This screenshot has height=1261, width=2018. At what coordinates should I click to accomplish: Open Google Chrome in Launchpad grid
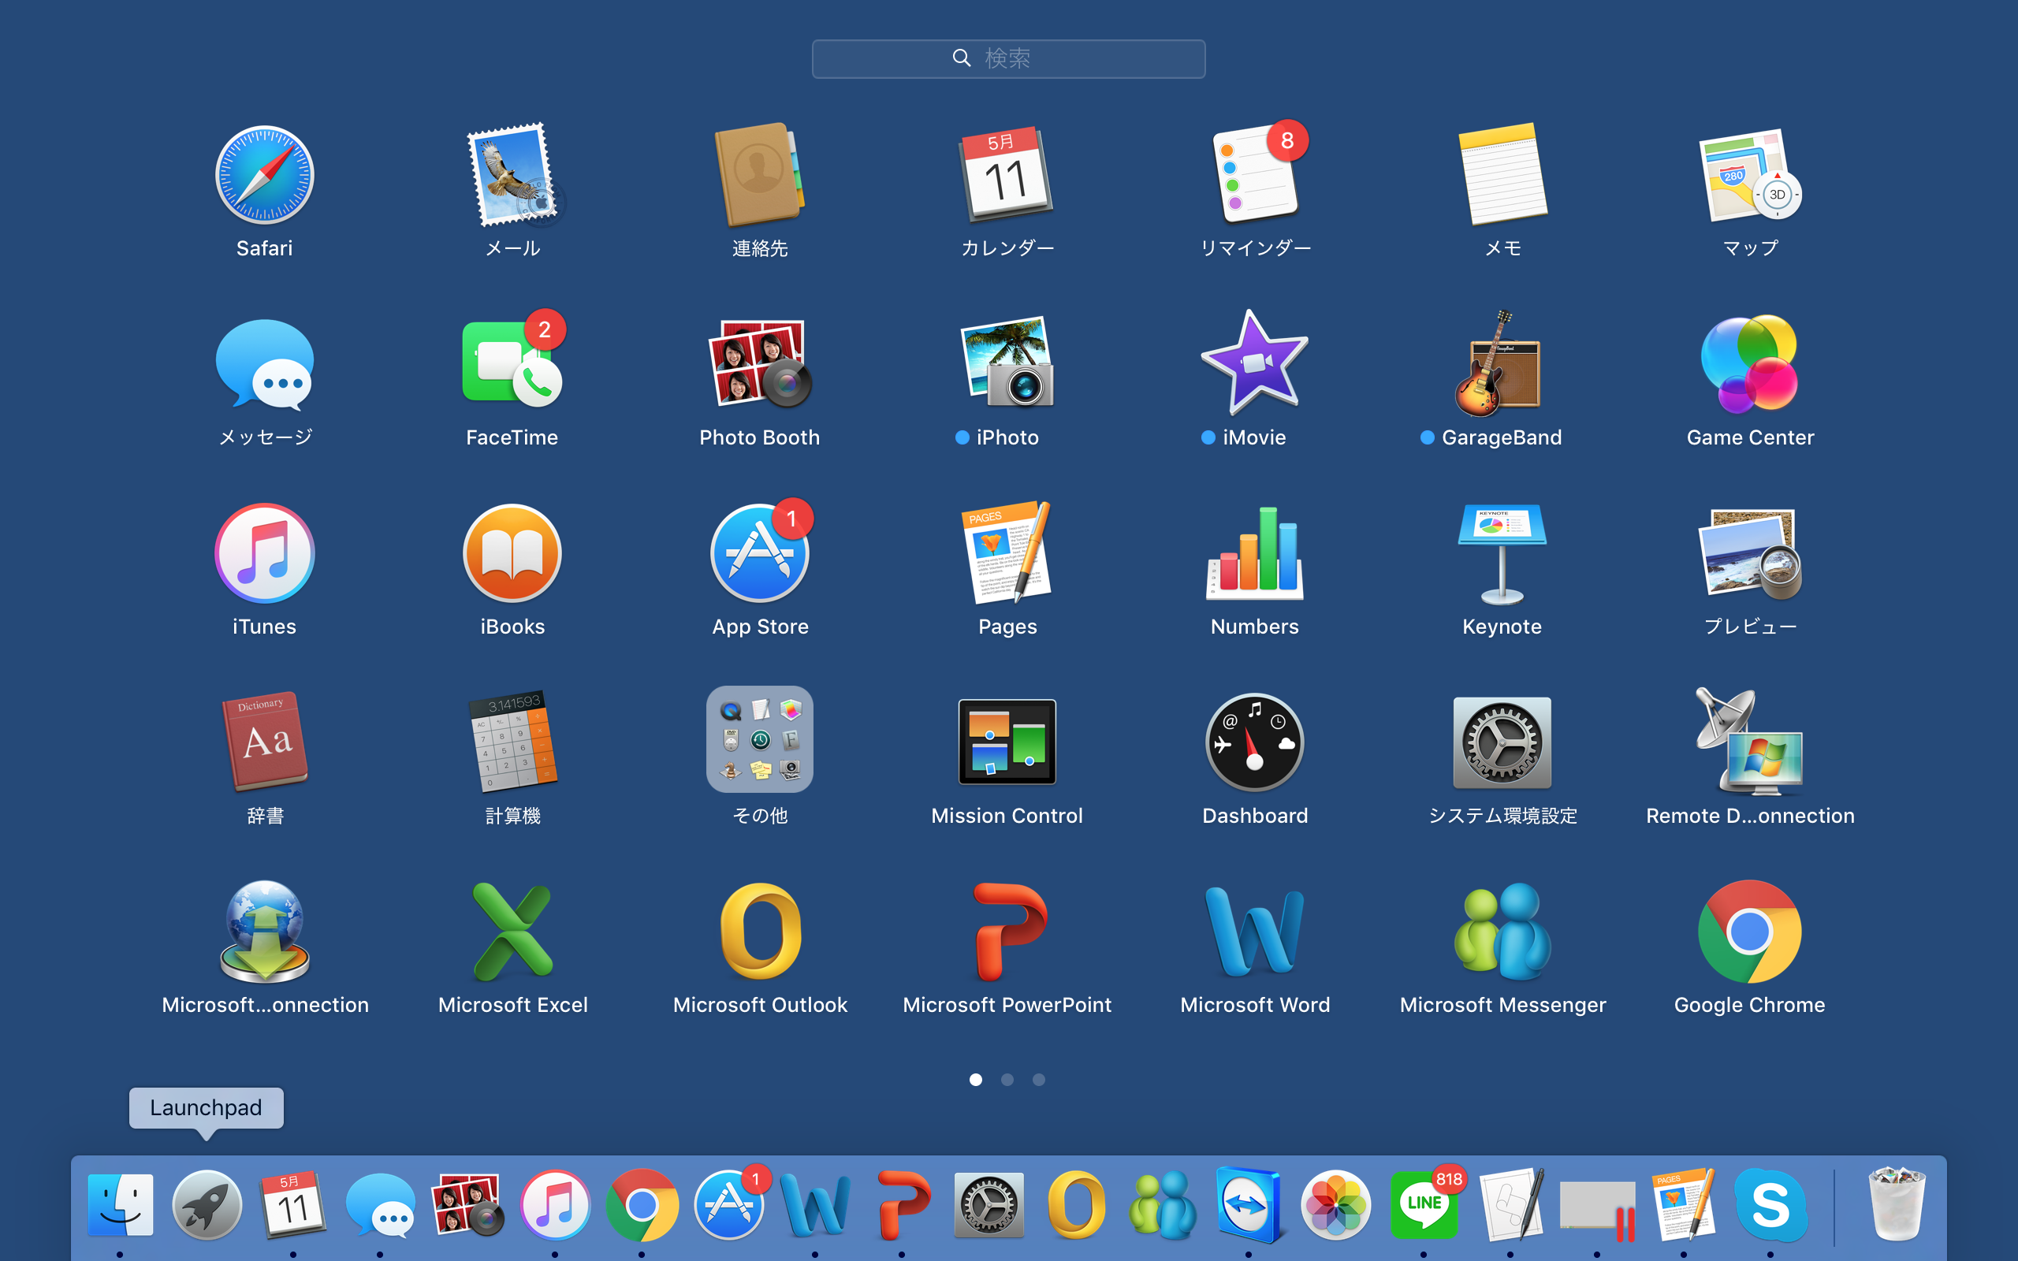pyautogui.click(x=1750, y=932)
